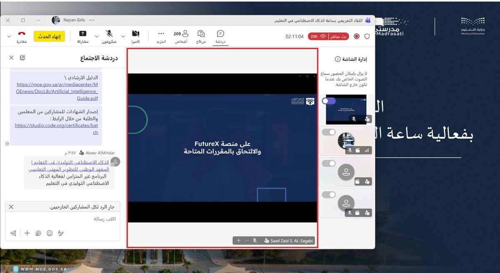Dismiss the replying-to-external-participants notice

tap(11, 207)
